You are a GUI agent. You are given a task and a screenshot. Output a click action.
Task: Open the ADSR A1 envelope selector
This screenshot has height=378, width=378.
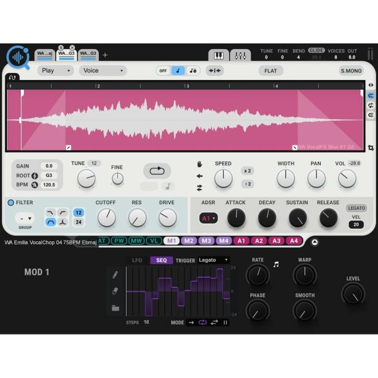click(209, 219)
